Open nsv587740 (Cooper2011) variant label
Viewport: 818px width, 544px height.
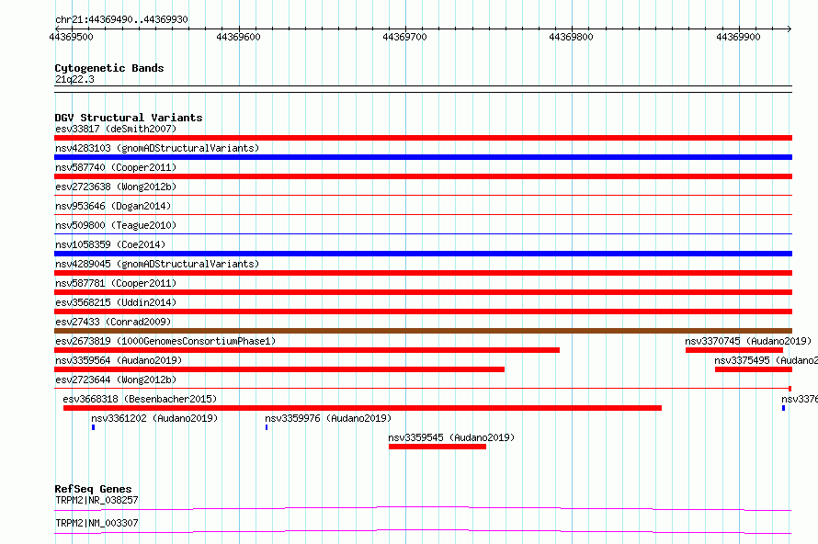point(116,167)
